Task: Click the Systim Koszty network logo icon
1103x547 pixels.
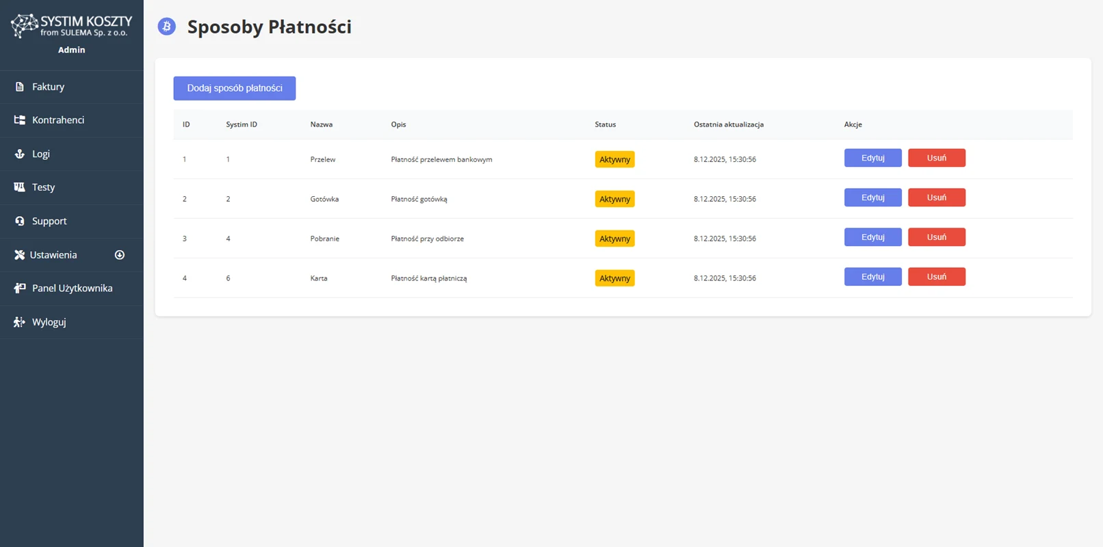Action: (x=25, y=25)
